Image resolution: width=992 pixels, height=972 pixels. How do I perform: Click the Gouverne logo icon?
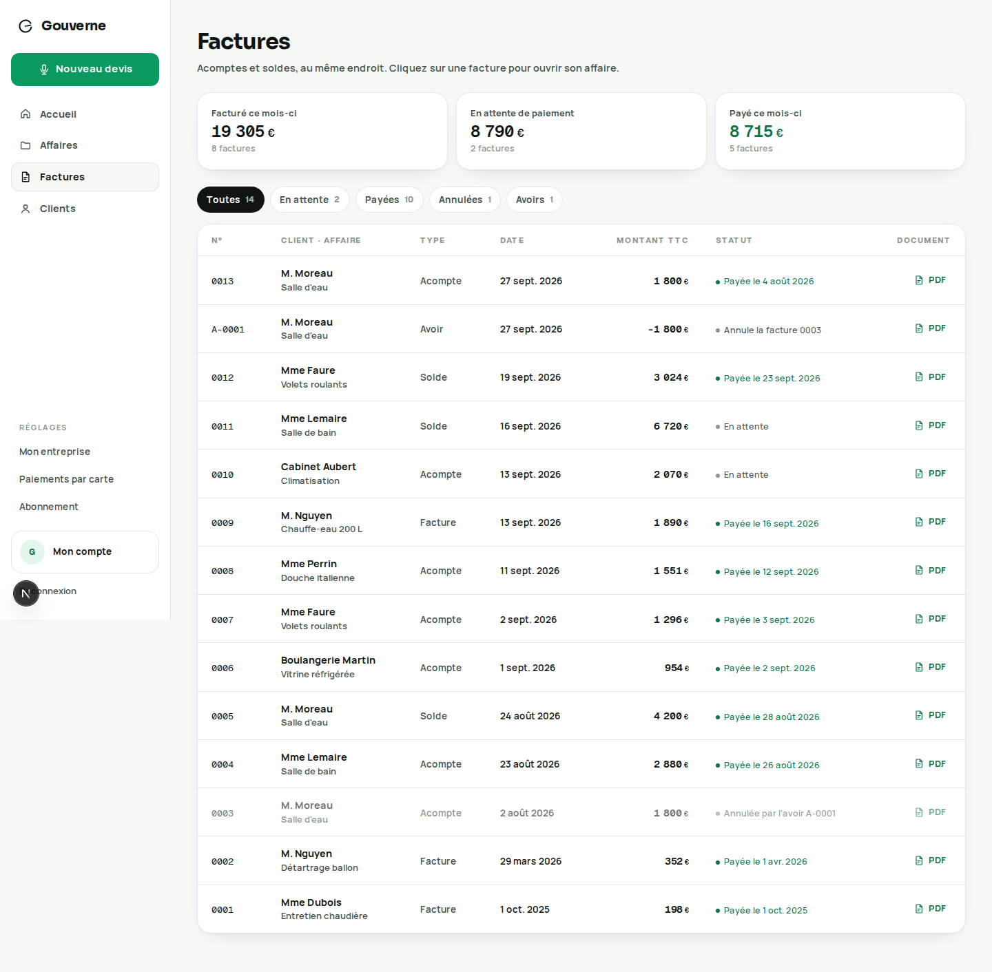[25, 26]
